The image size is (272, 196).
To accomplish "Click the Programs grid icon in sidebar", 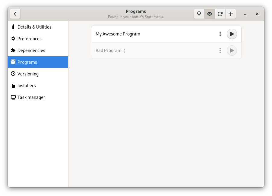I will [13, 62].
